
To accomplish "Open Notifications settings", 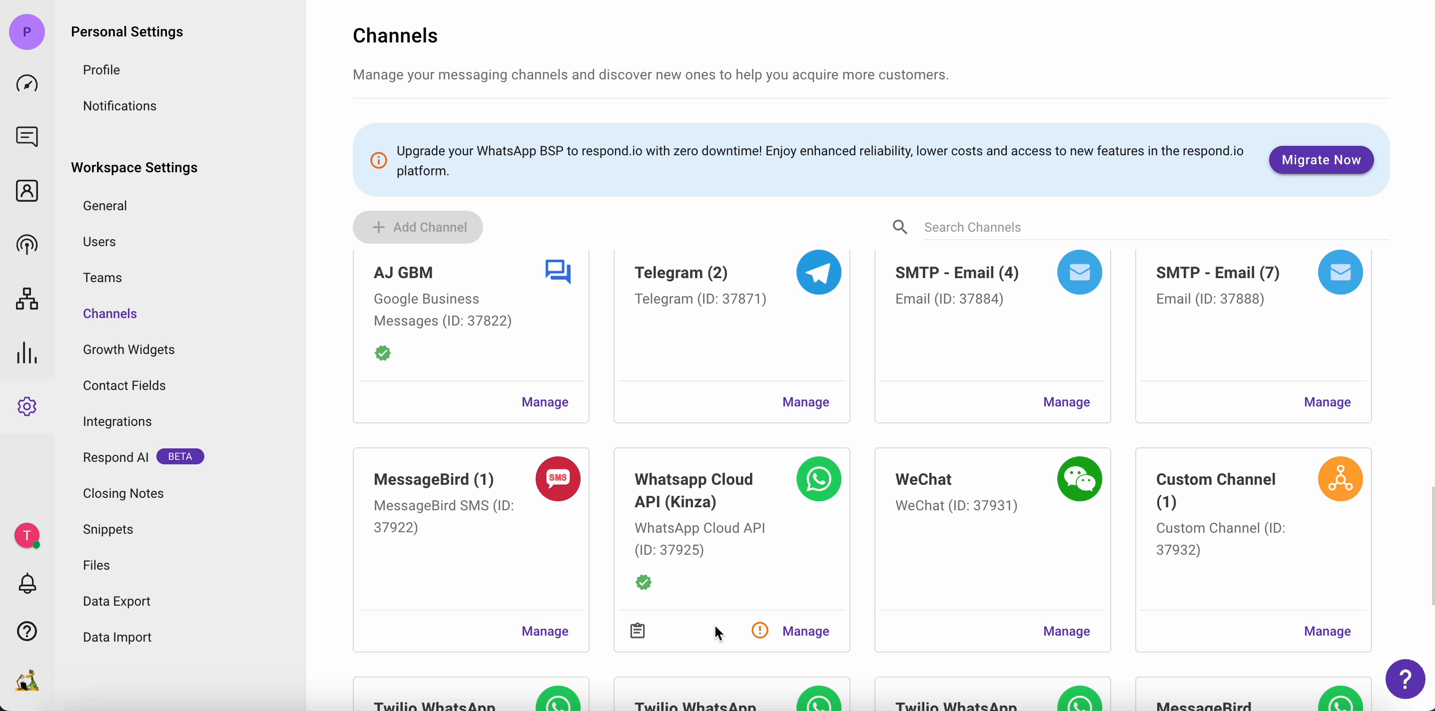I will [120, 106].
